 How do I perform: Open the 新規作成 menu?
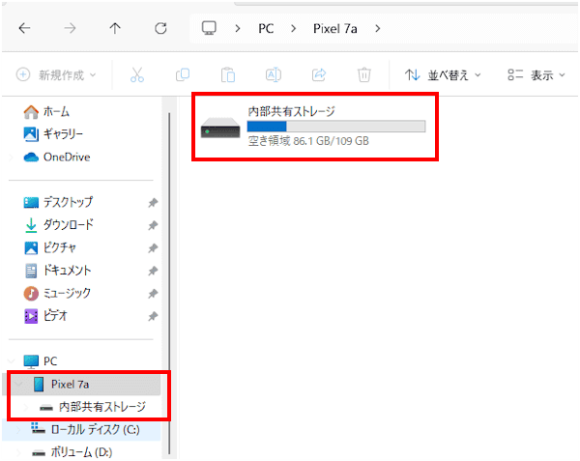(56, 75)
